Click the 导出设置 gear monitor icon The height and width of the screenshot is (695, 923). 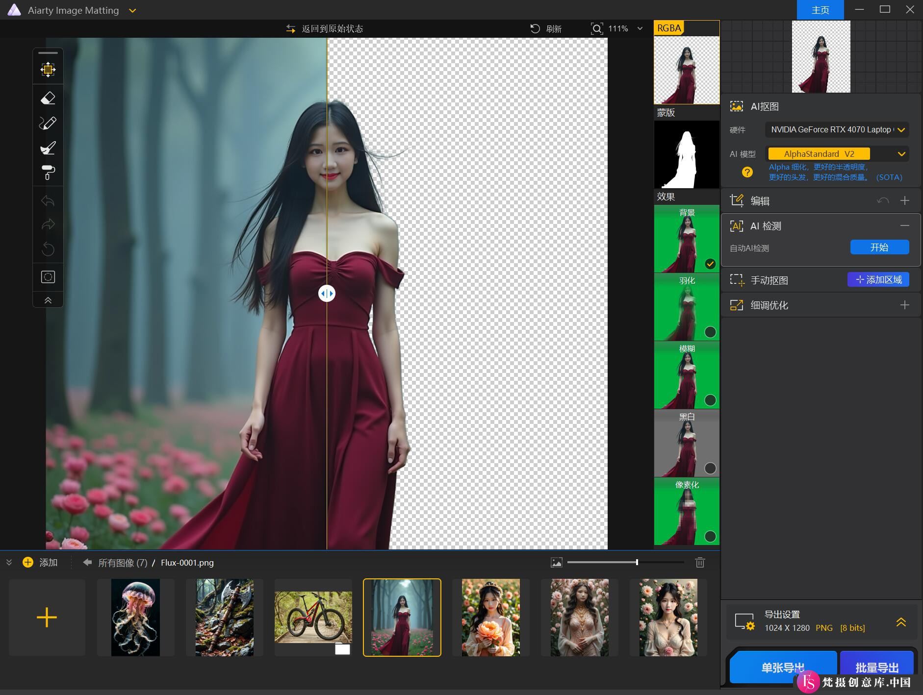[744, 621]
